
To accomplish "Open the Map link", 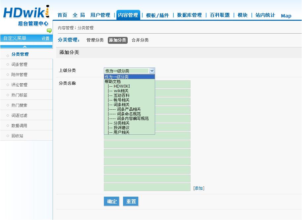I will pos(286,16).
